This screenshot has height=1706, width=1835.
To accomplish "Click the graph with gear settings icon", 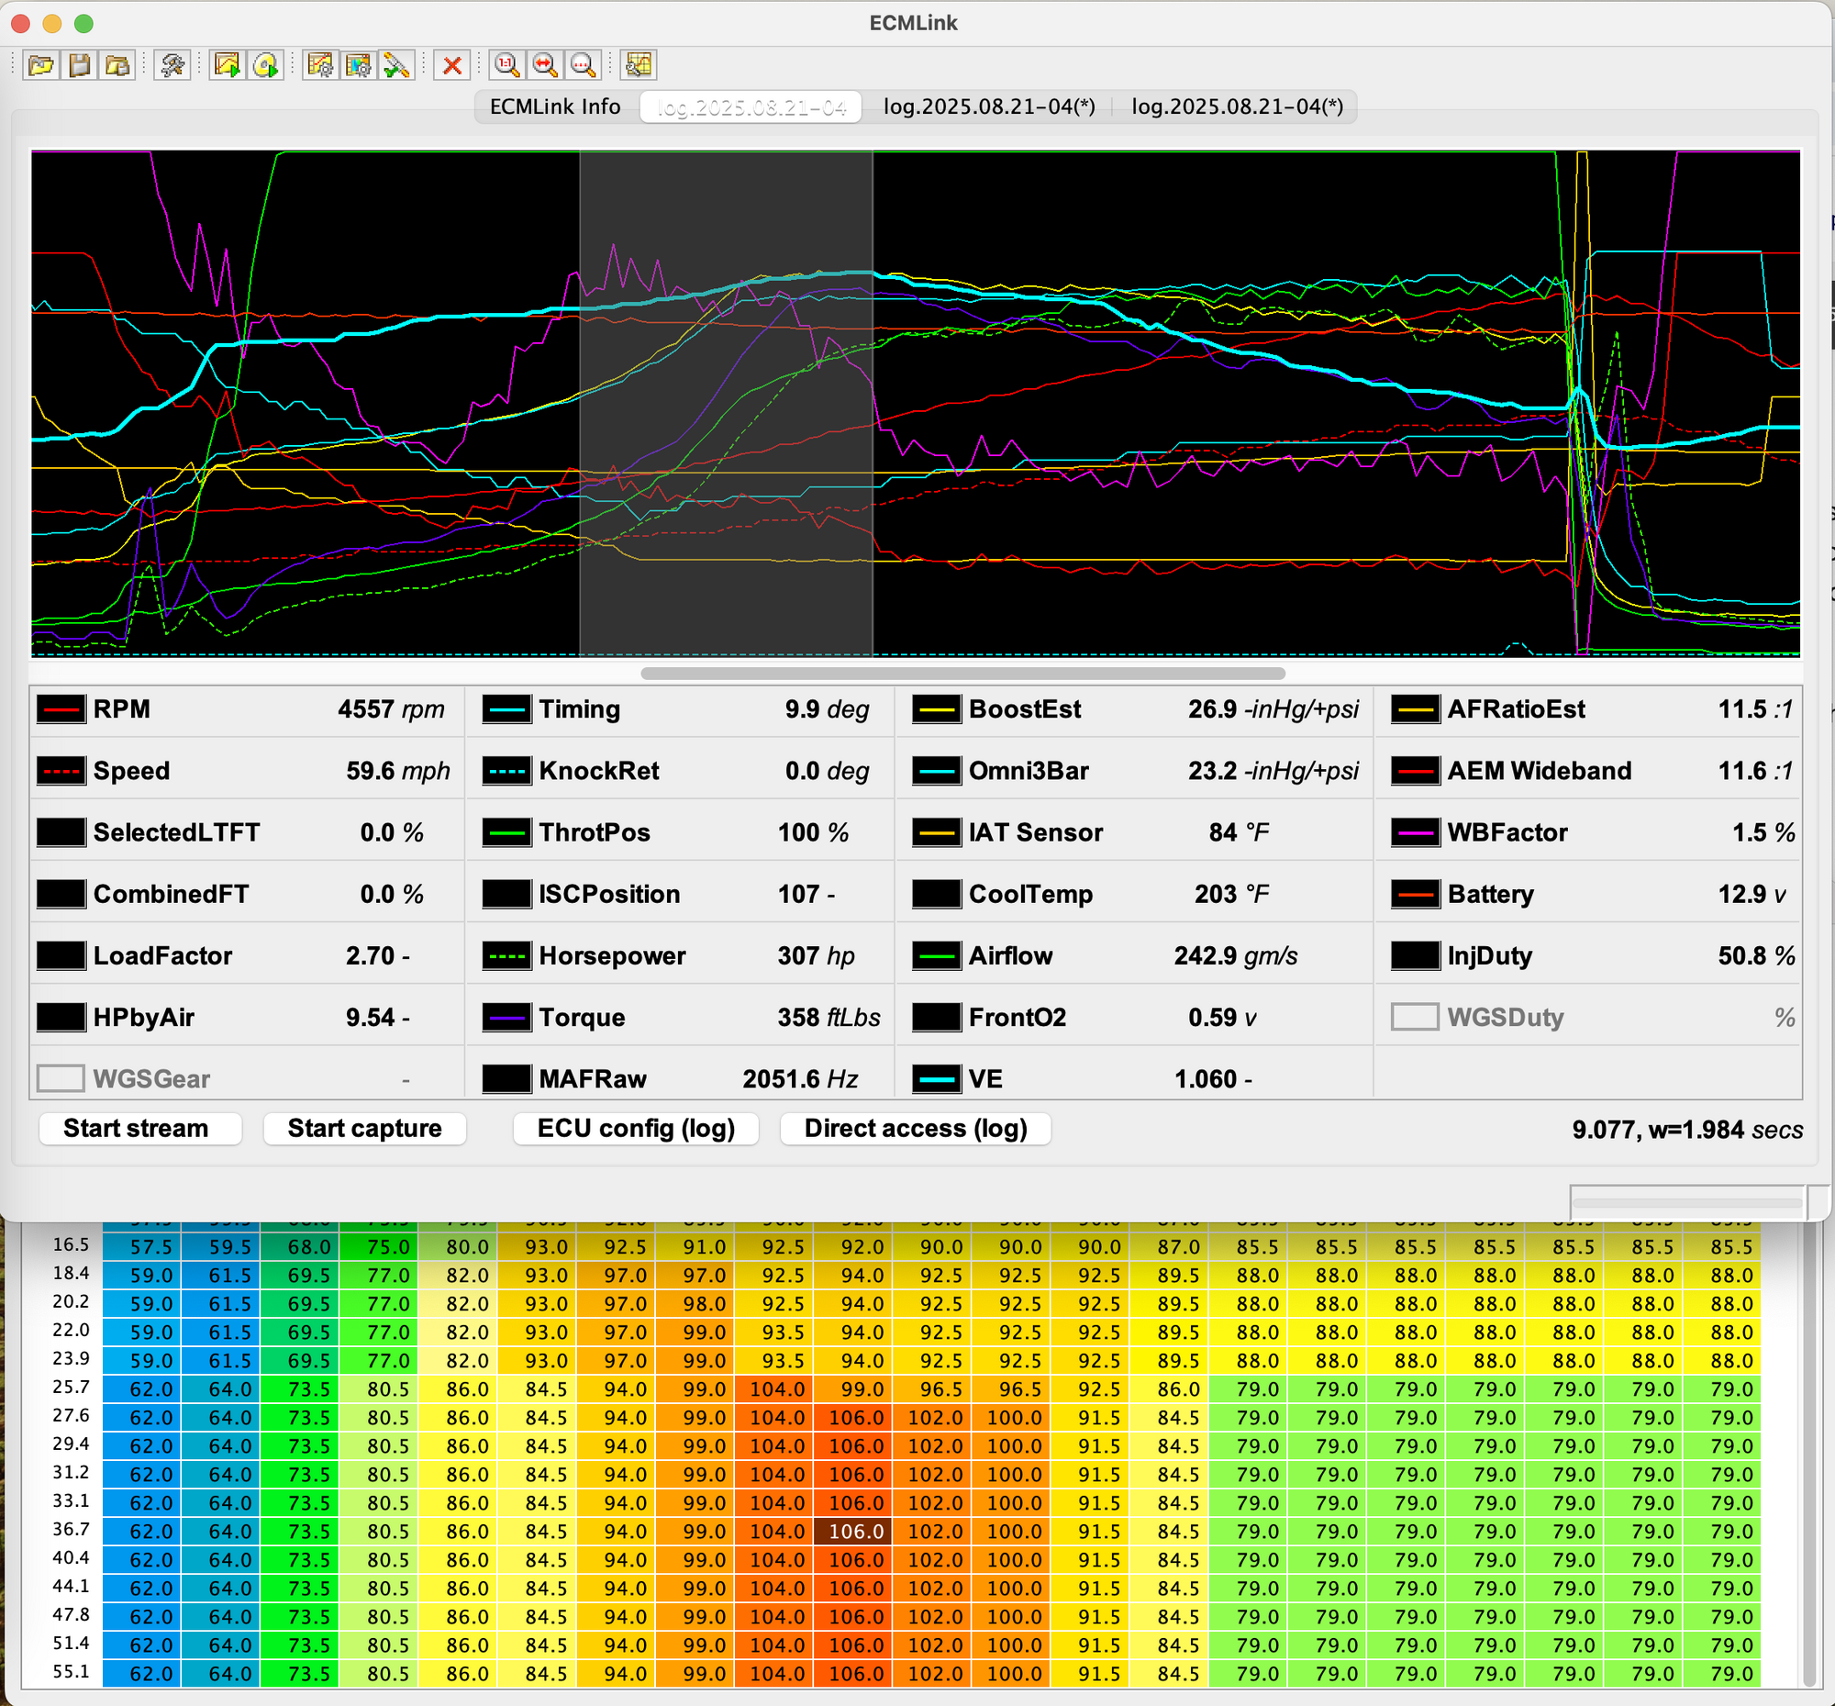I will pyautogui.click(x=320, y=64).
